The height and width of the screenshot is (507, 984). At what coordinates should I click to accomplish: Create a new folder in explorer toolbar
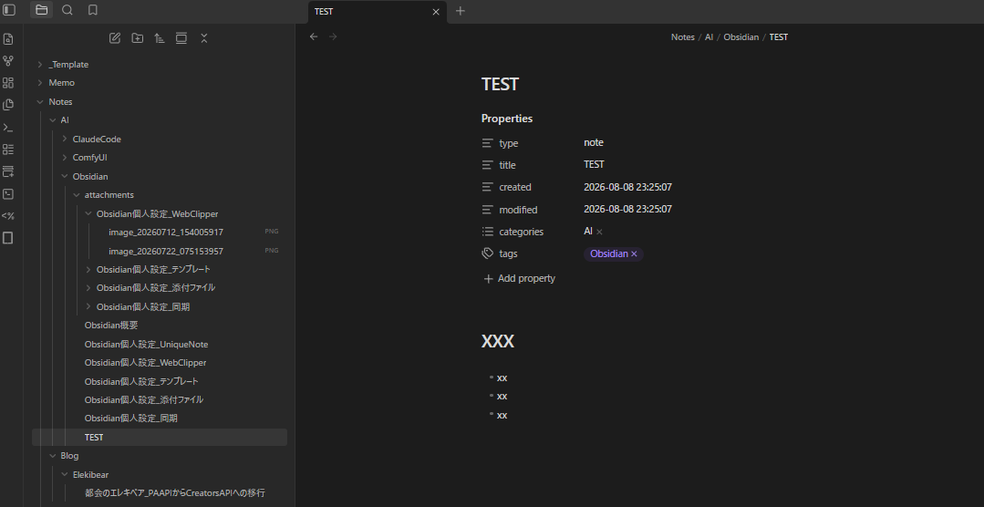(x=137, y=38)
